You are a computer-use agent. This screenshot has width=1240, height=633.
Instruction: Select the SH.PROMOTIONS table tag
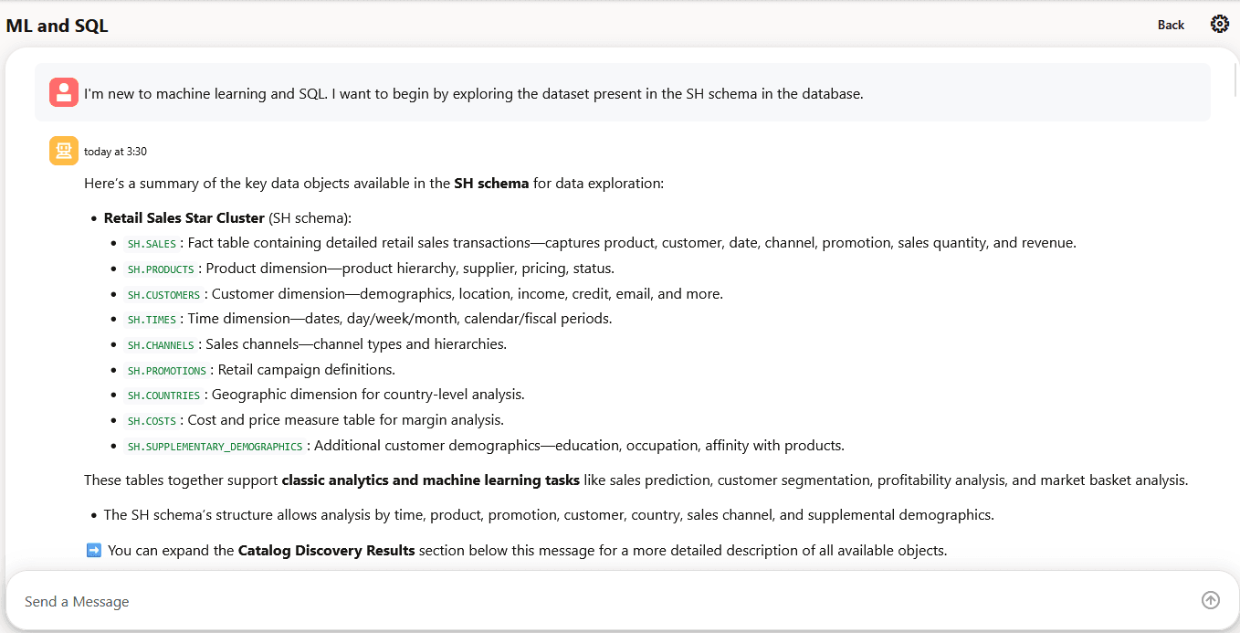[x=166, y=371]
